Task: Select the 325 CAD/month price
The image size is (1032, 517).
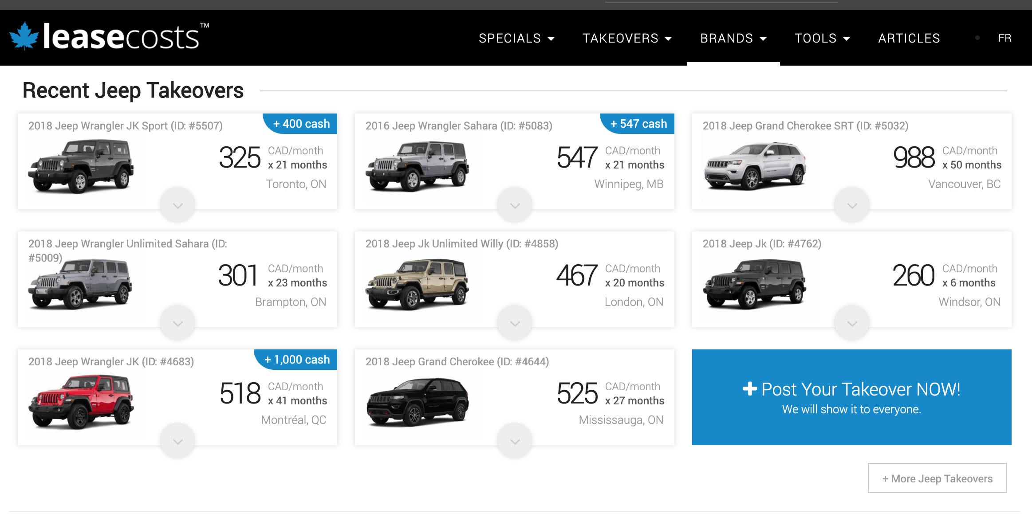Action: coord(240,158)
